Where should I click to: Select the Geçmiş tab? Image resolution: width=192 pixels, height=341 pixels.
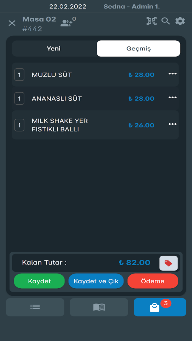(138, 48)
